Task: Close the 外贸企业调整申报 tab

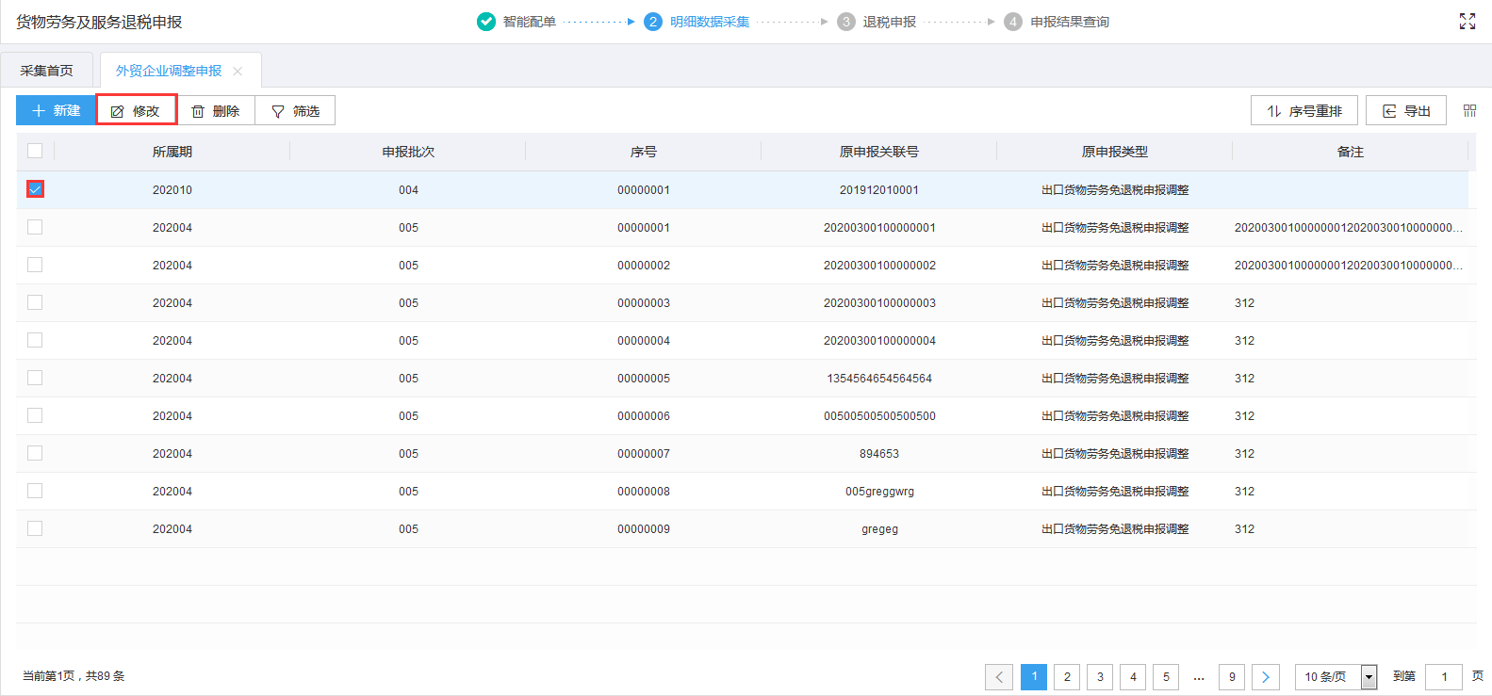Action: pos(238,72)
